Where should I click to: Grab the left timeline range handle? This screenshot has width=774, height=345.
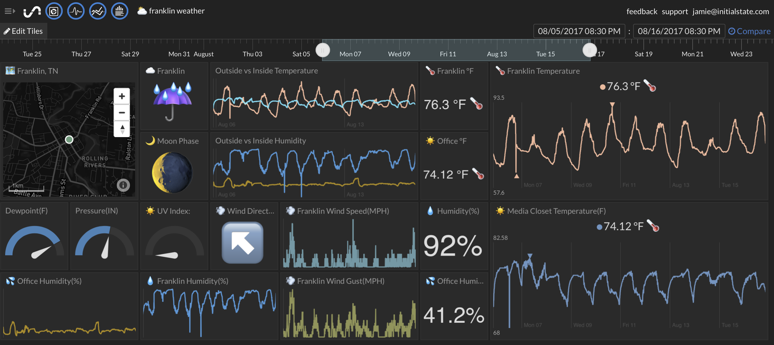[323, 50]
